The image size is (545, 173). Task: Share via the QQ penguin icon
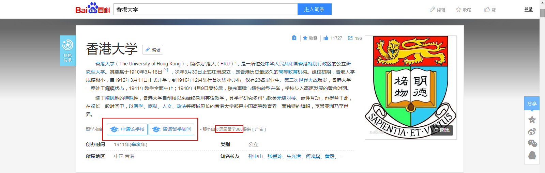(x=532, y=155)
